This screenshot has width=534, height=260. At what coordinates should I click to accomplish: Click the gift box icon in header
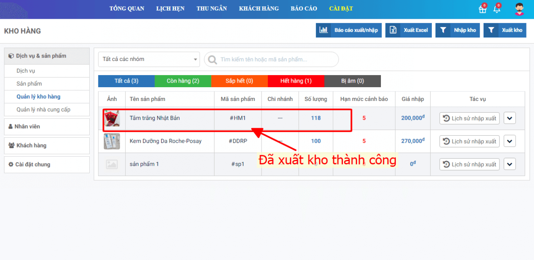point(482,9)
